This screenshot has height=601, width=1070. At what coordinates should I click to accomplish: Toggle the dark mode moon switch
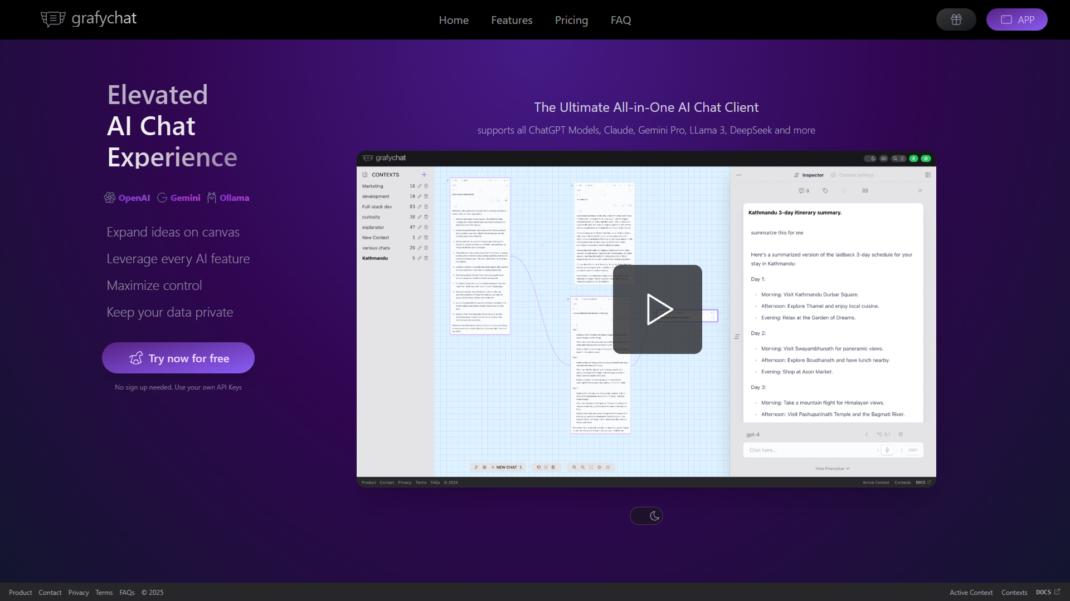[x=646, y=516]
